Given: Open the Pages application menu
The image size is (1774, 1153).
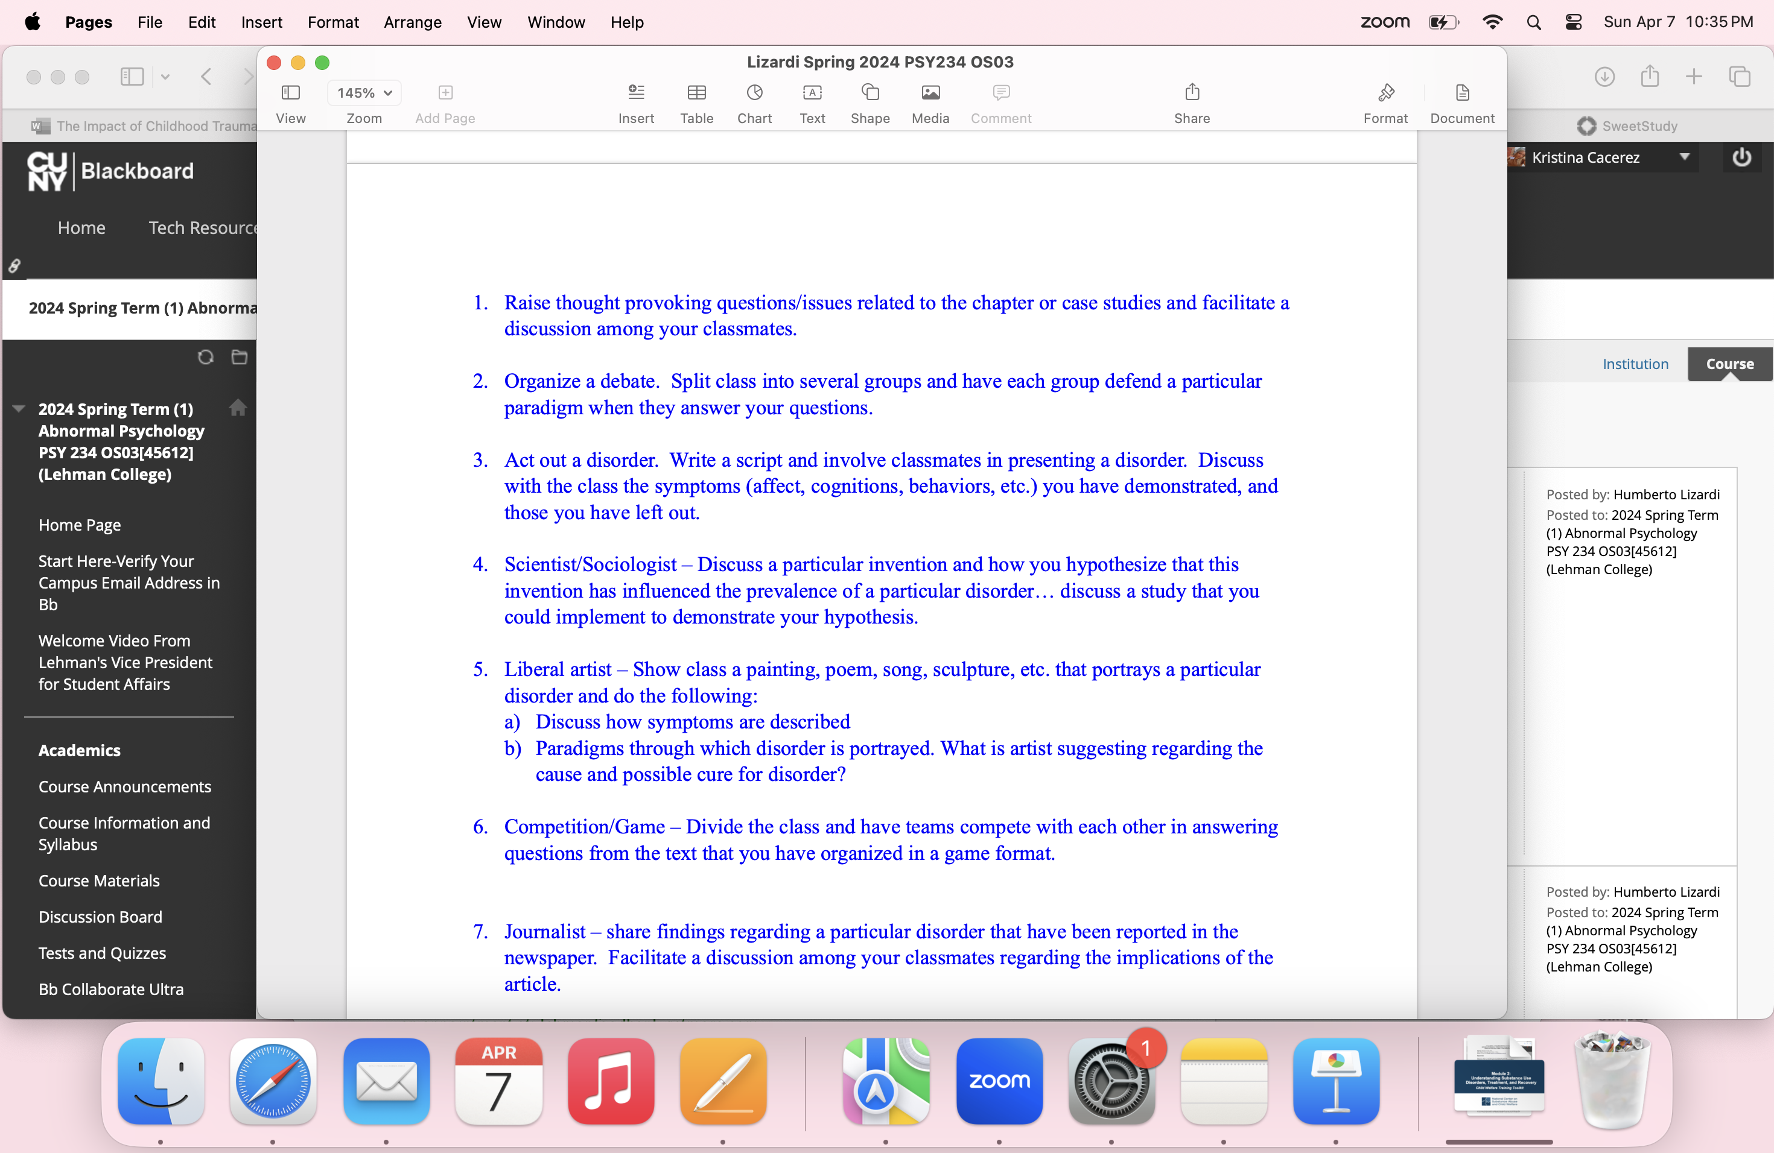Looking at the screenshot, I should point(89,22).
